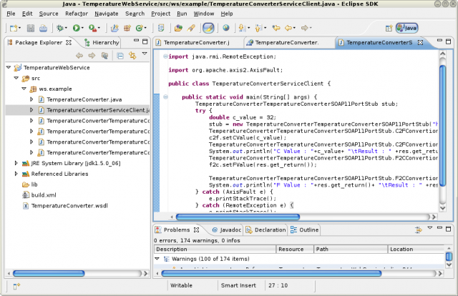This screenshot has height=296, width=458.
Task: Open the Navigate menu
Action: click(x=107, y=14)
